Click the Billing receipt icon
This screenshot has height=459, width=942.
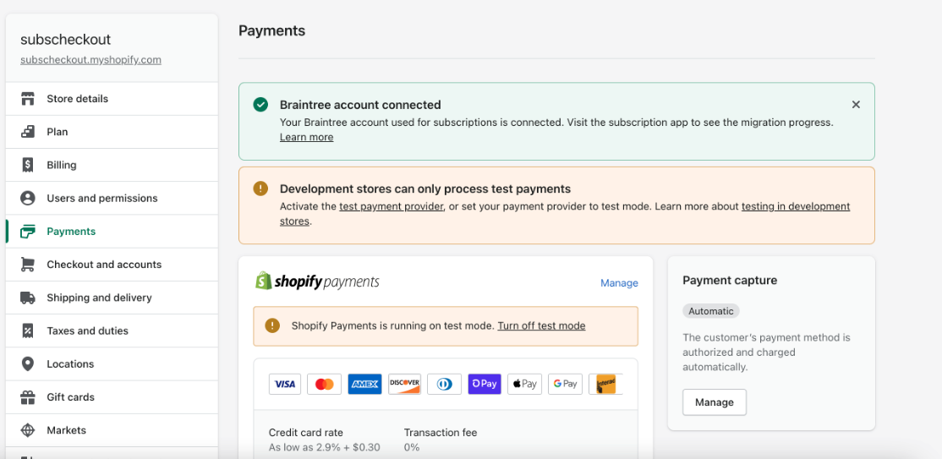pos(28,165)
